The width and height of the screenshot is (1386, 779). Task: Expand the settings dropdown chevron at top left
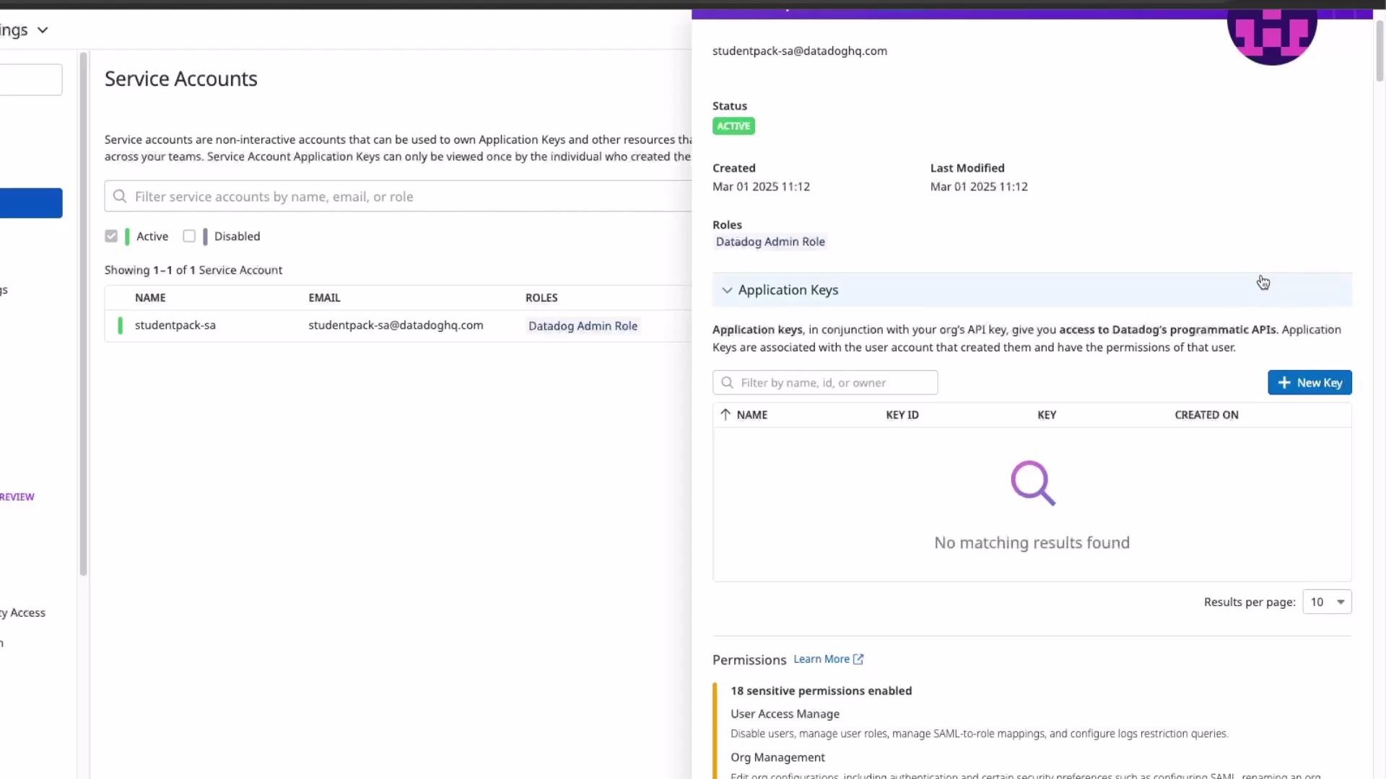click(43, 30)
